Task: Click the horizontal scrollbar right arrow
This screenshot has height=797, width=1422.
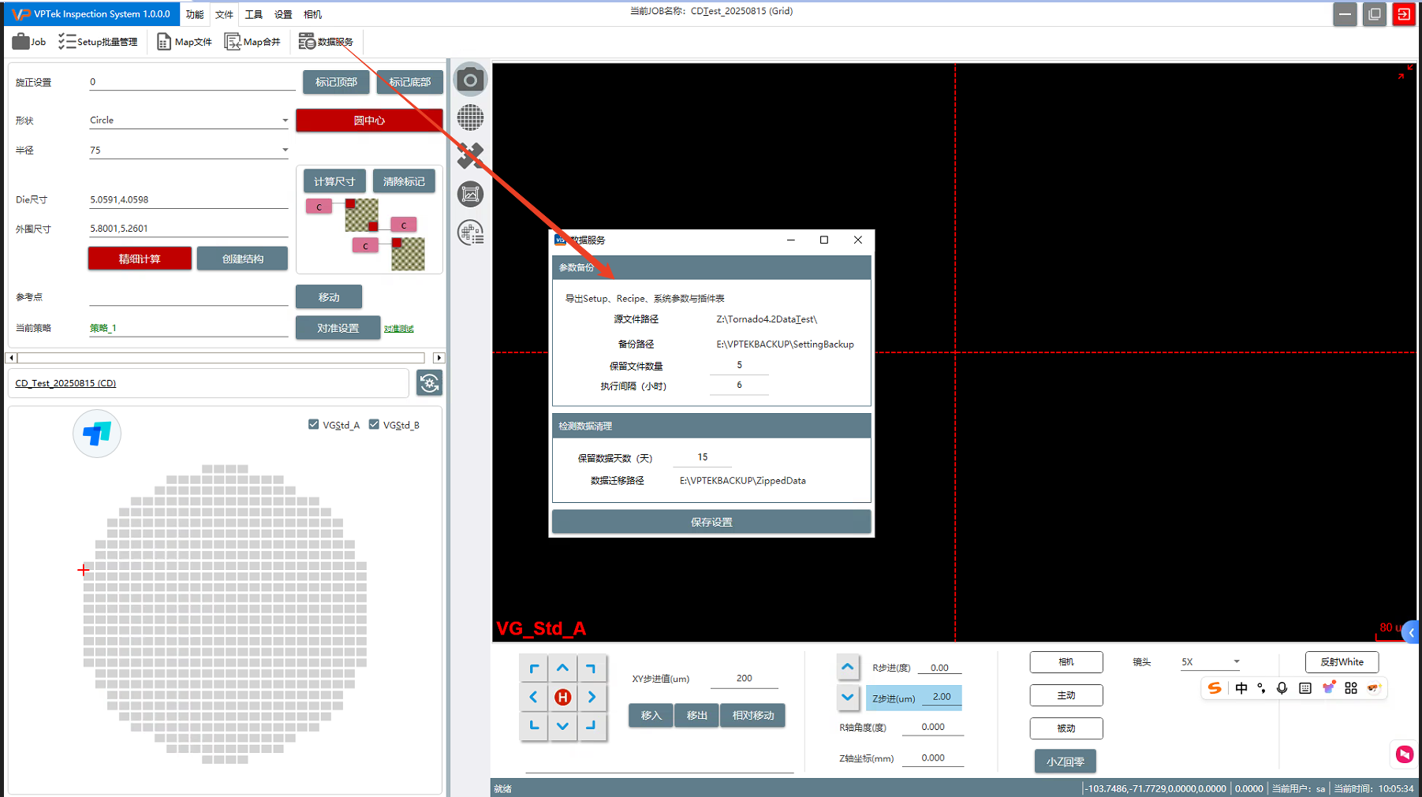Action: [x=439, y=358]
